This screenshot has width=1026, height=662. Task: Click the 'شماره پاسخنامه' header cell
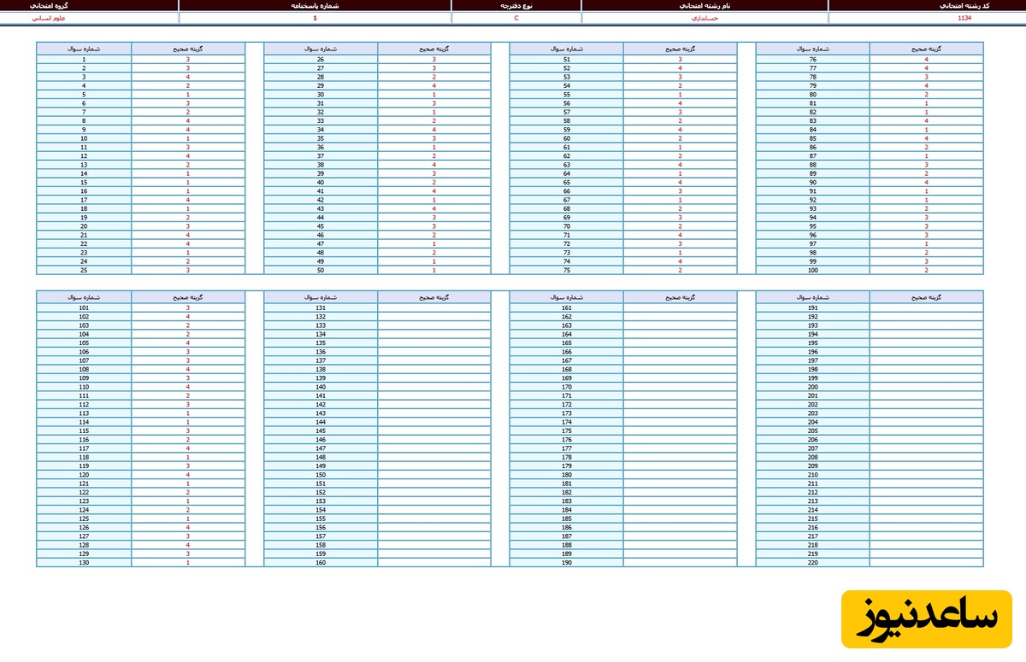pos(315,5)
